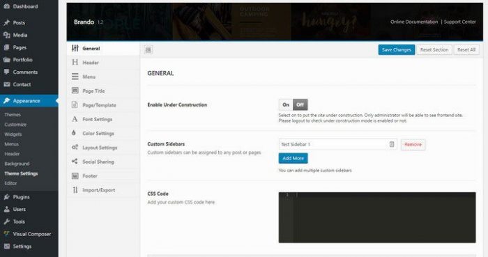This screenshot has width=488, height=257.
Task: Click the Import/Export arrows icon
Action: pos(75,190)
